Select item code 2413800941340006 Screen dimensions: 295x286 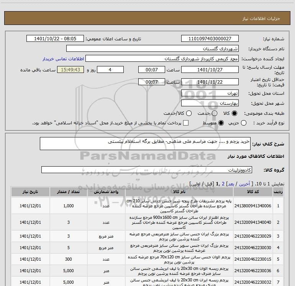[x=253, y=206]
